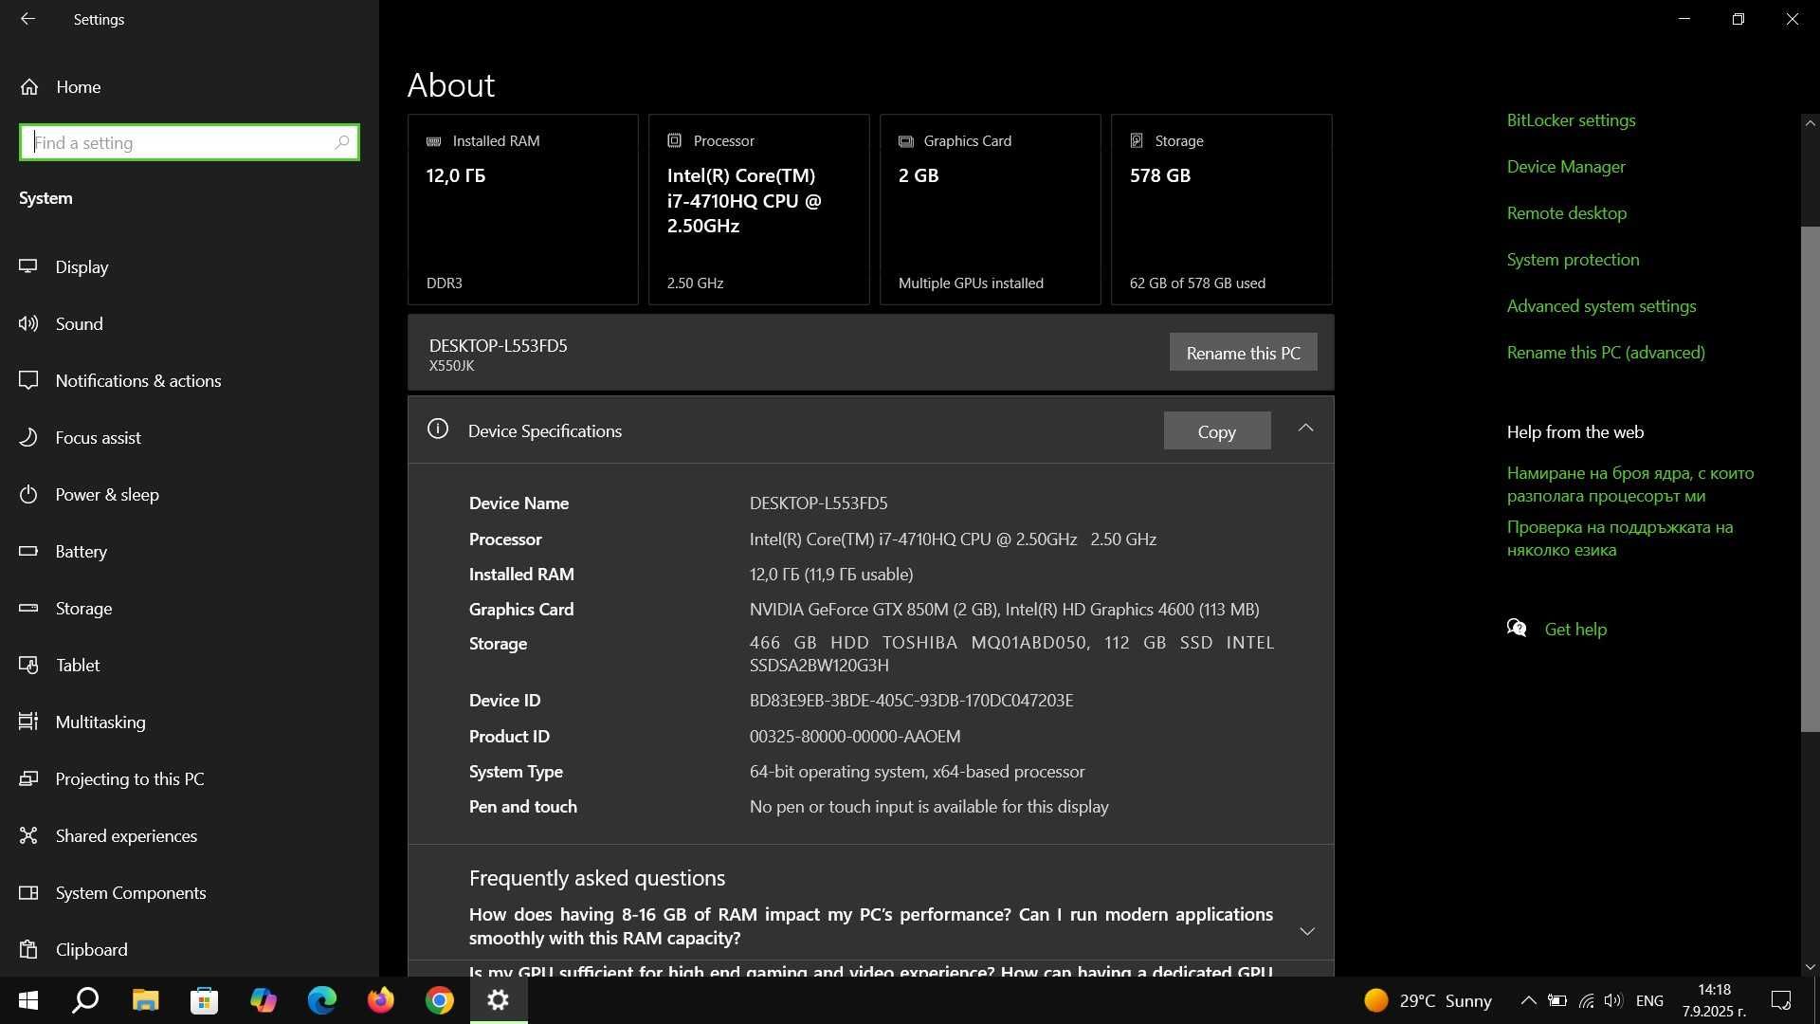Image resolution: width=1820 pixels, height=1024 pixels.
Task: Click the Get help chat icon
Action: click(x=1517, y=629)
